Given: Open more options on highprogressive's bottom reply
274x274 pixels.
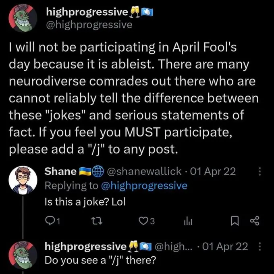Looking at the screenshot, I should tap(259, 246).
